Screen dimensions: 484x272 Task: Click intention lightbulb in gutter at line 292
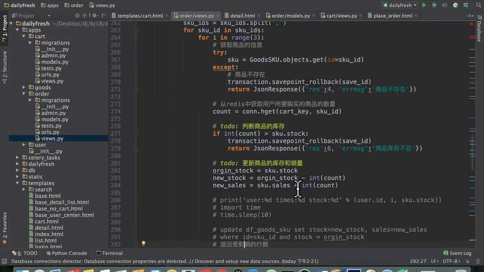[x=143, y=244]
